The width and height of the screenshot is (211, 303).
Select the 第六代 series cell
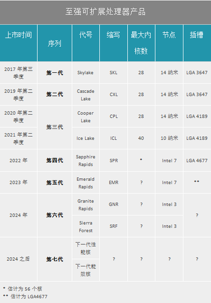pos(54,215)
